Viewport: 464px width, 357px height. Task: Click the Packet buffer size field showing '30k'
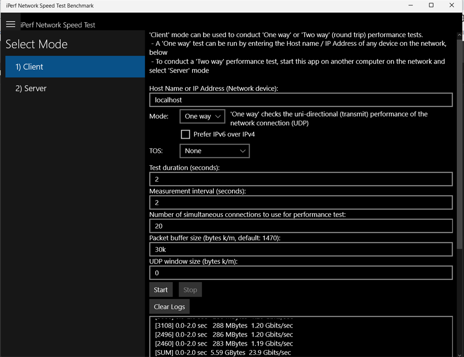click(301, 249)
